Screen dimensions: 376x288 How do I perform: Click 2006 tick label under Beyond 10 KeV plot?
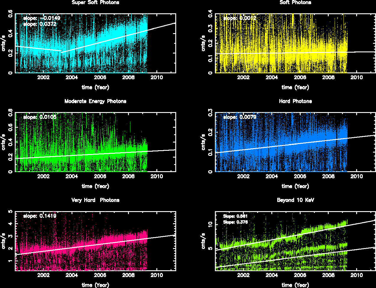point(300,275)
